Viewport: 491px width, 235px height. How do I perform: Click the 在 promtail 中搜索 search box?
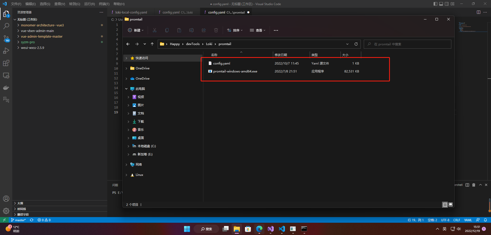pos(407,44)
